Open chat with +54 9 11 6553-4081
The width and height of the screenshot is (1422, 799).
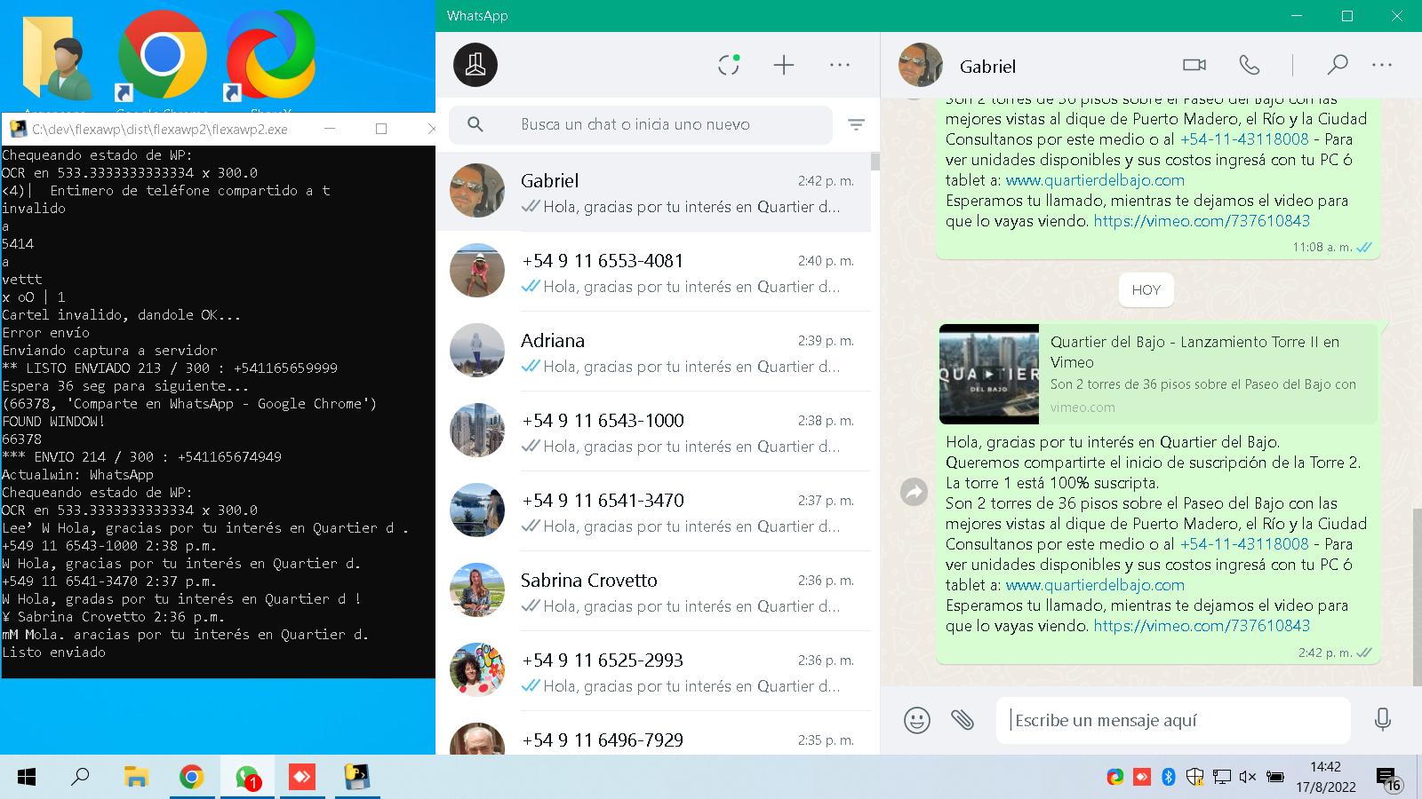653,273
